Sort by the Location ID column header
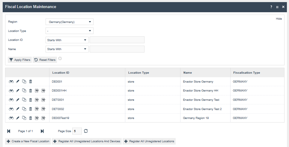This screenshot has height=147, width=289. [61, 73]
